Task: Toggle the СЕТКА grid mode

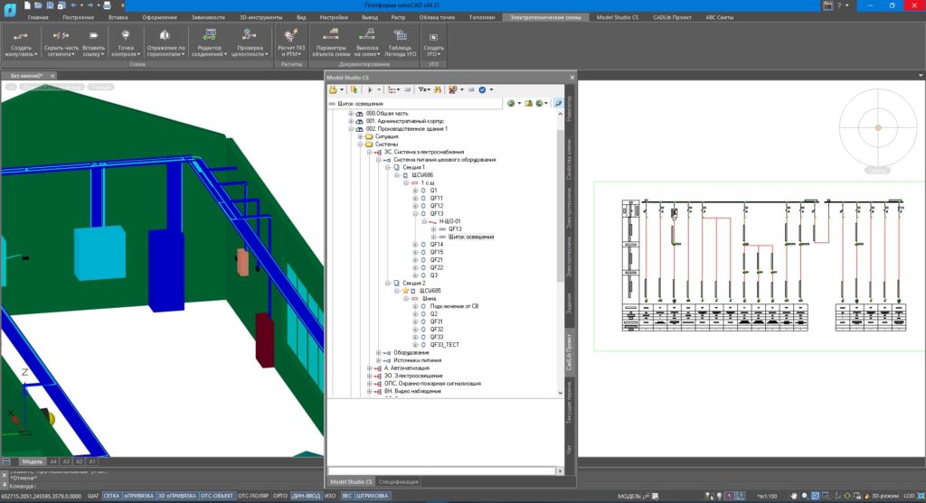Action: pos(111,496)
